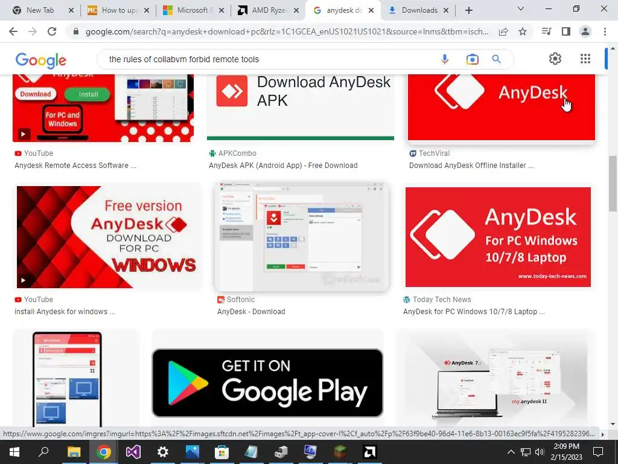Search by image with the camera icon

472,59
